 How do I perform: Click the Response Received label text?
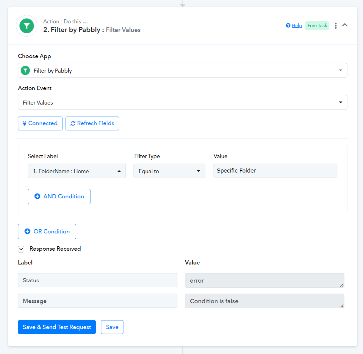tap(55, 249)
